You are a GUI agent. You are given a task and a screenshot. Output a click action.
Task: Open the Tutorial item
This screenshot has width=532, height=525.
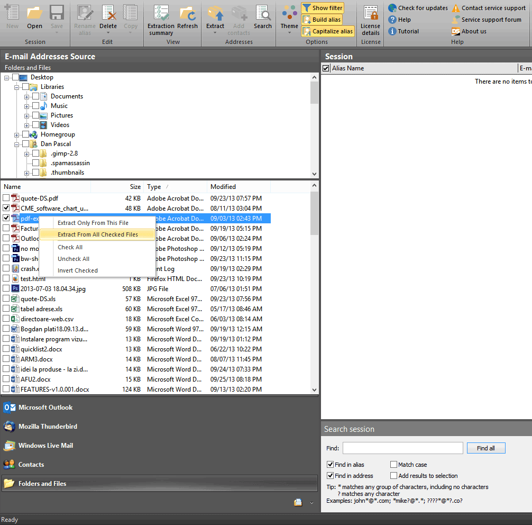(x=403, y=31)
